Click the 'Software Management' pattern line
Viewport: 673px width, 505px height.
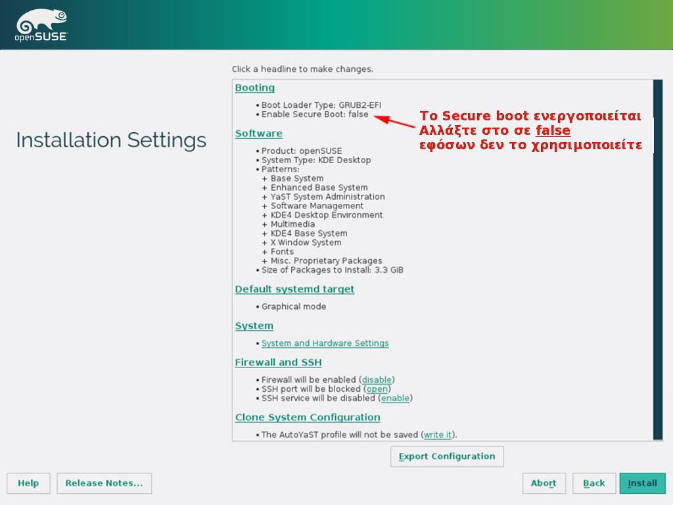pos(317,206)
